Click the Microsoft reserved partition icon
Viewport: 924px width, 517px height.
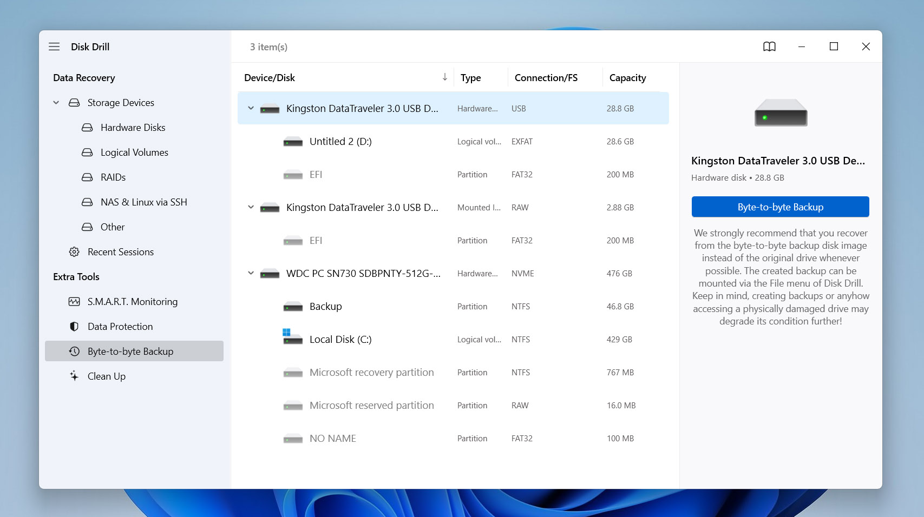pyautogui.click(x=293, y=406)
